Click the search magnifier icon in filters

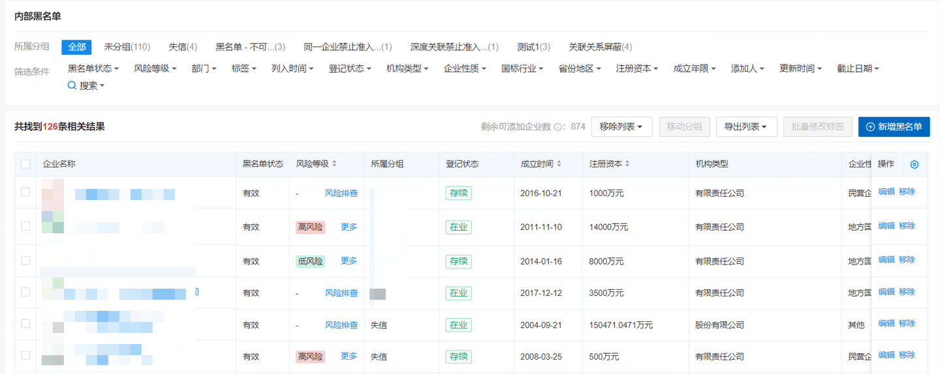[x=72, y=85]
